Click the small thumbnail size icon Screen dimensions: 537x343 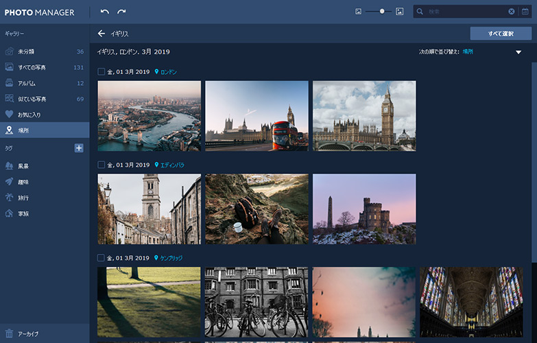[x=358, y=12]
